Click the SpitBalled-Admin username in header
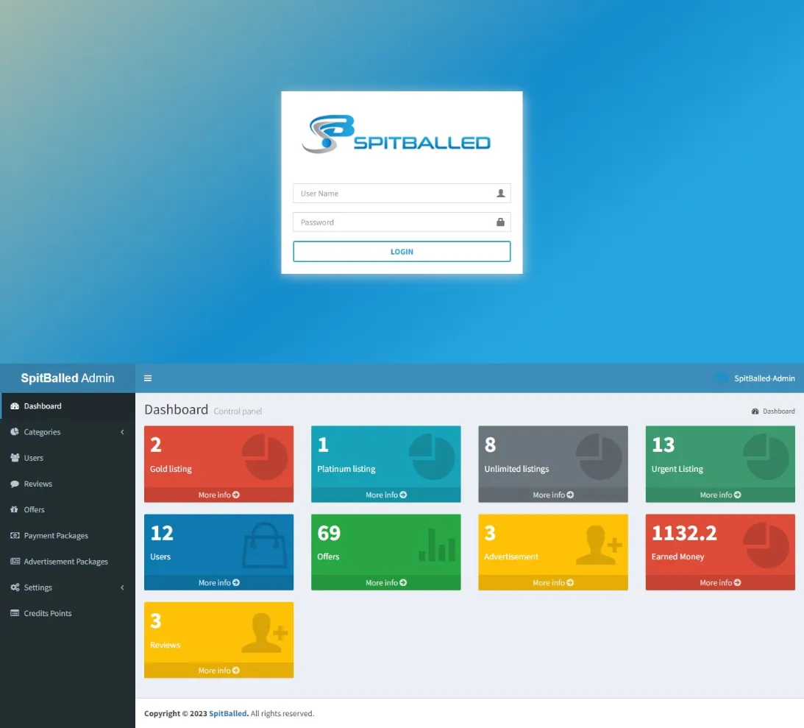Image resolution: width=804 pixels, height=728 pixels. pyautogui.click(x=764, y=378)
